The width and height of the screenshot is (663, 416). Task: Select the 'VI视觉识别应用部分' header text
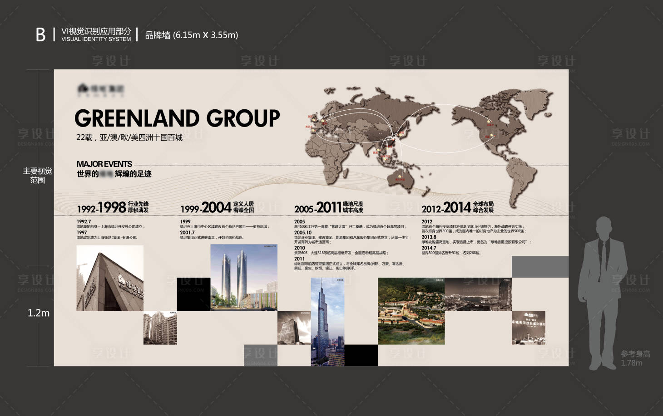96,31
